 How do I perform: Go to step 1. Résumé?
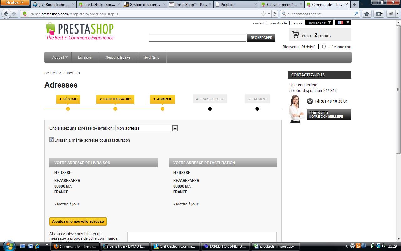tap(68, 99)
